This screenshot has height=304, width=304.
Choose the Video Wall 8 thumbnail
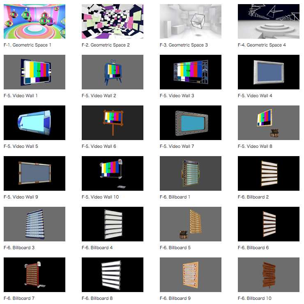tap(269, 123)
